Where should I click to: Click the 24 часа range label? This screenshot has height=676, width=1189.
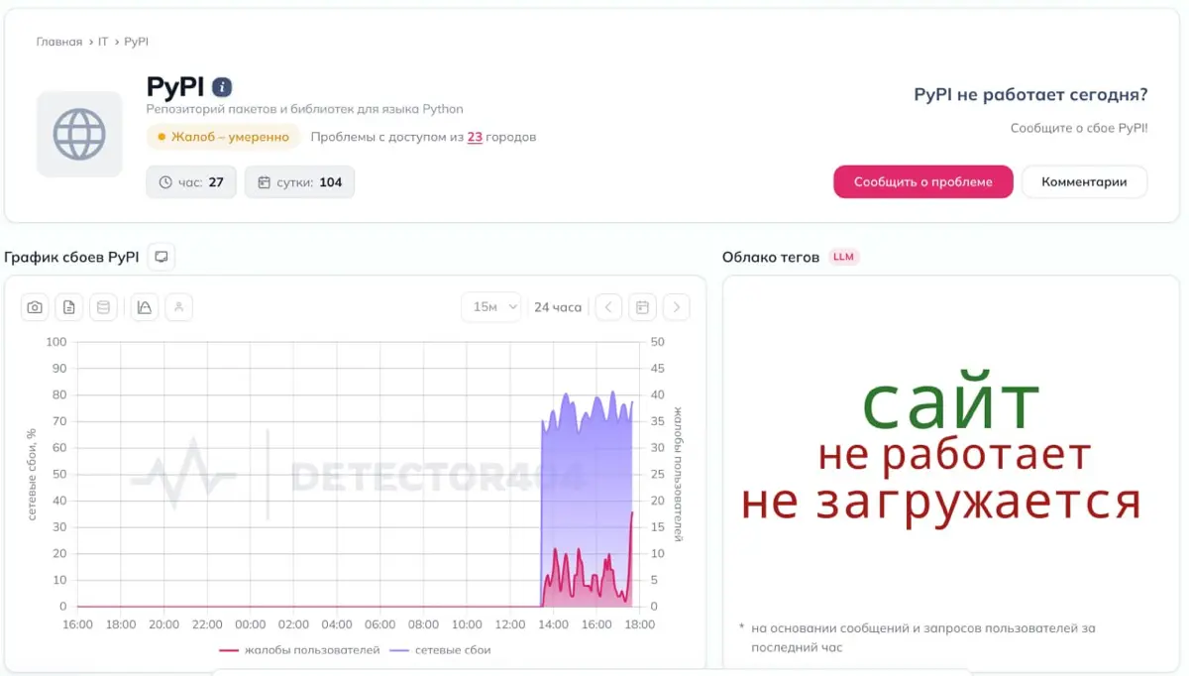click(x=558, y=307)
